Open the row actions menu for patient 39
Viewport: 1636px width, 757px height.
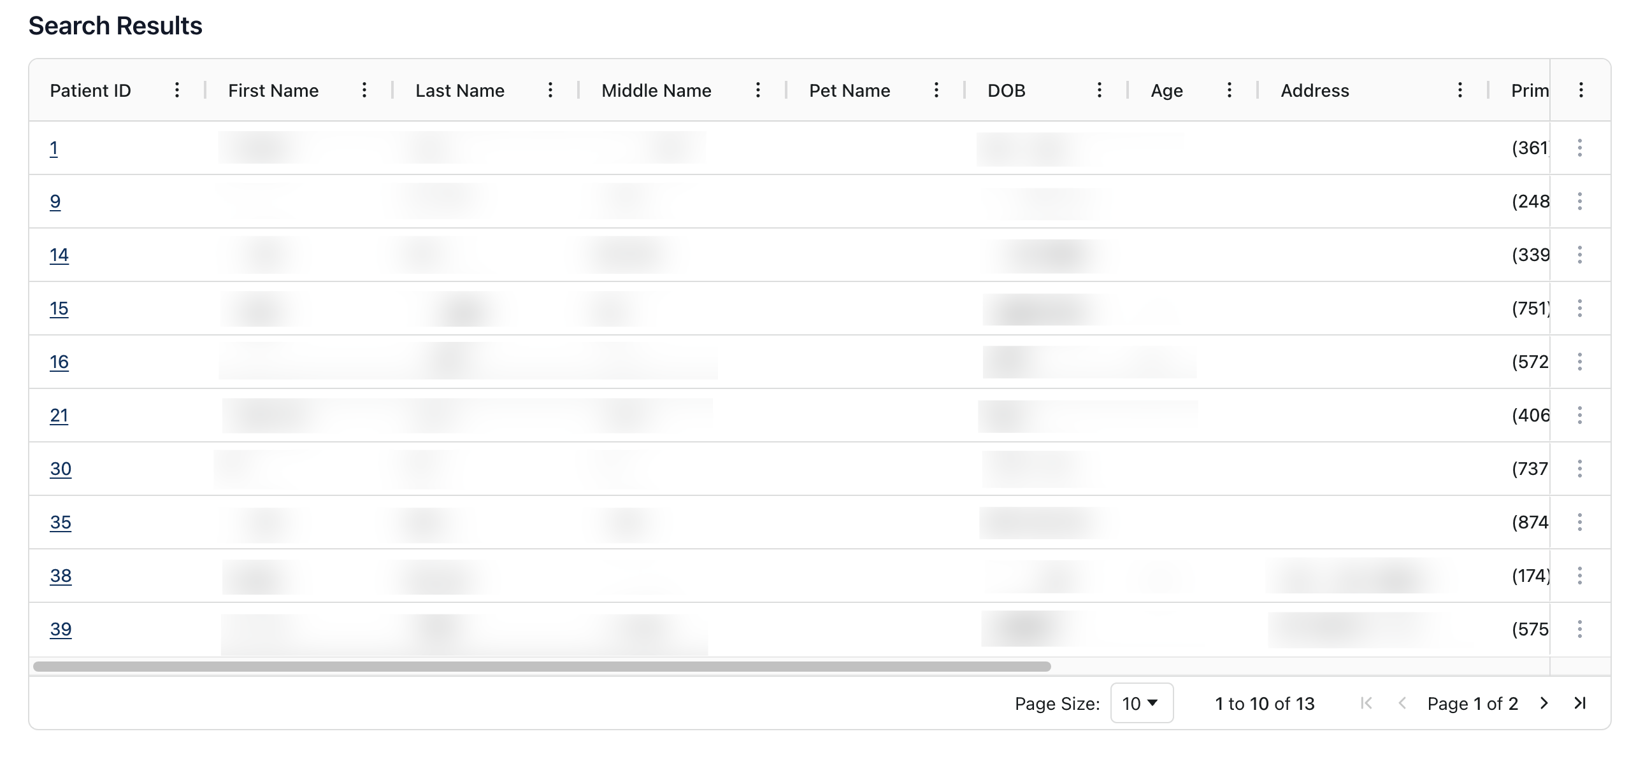[1580, 630]
